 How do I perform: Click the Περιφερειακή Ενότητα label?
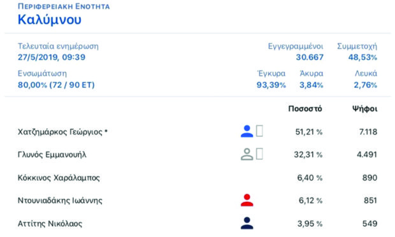(64, 6)
